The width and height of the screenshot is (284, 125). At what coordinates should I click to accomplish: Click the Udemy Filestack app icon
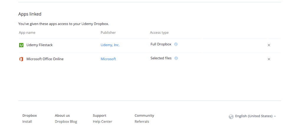coord(21,45)
